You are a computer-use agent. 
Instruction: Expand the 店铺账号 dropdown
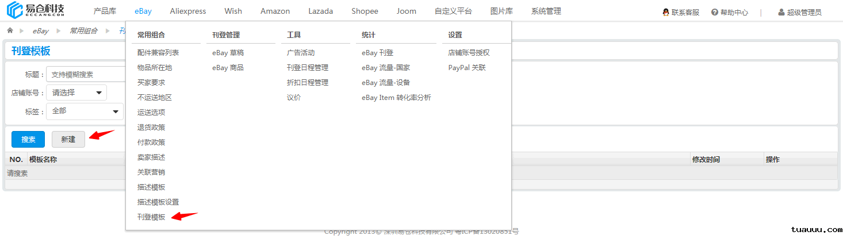click(x=76, y=92)
